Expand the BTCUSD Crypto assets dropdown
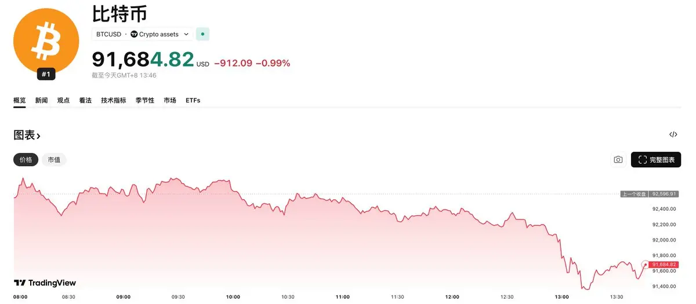This screenshot has width=696, height=304. click(x=143, y=34)
